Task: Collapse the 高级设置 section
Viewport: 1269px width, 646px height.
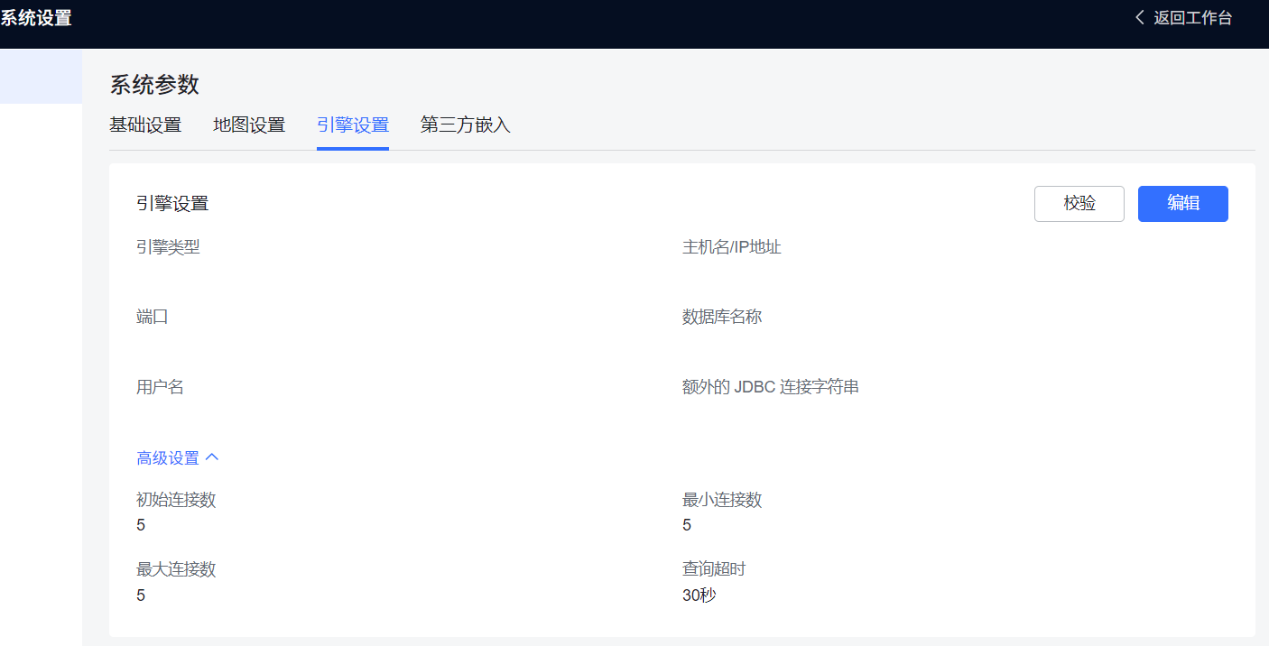Action: (x=178, y=458)
